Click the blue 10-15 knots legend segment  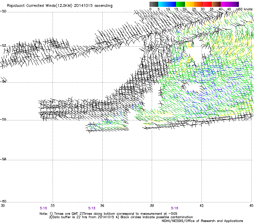pos(172,4)
